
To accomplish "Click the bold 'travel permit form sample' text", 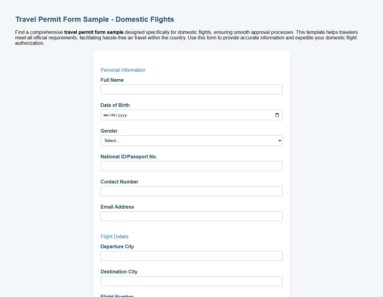I will [94, 32].
